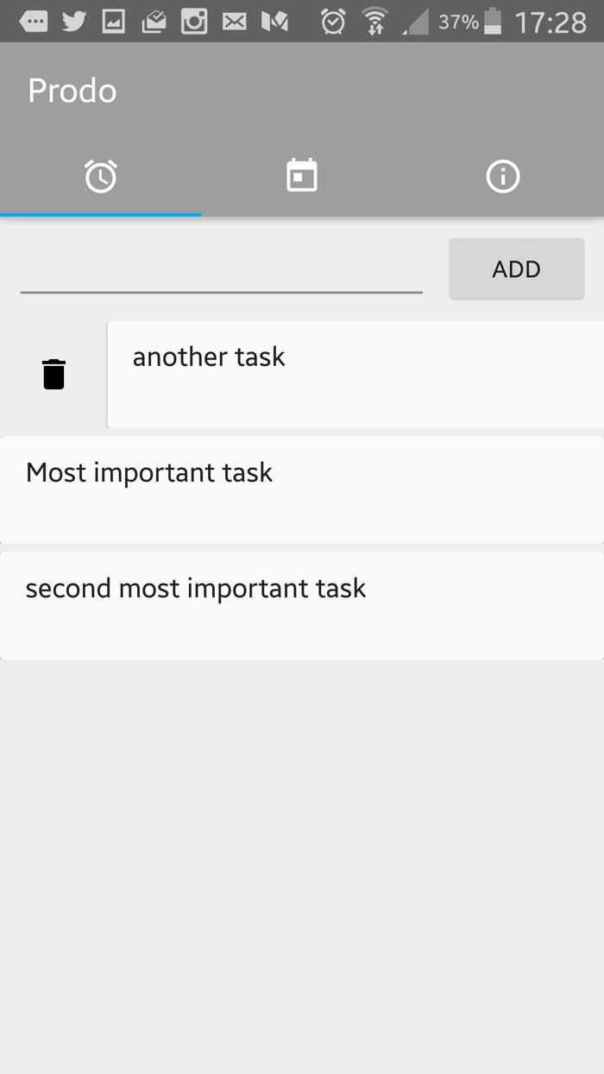Select 'second most important task' item

[302, 605]
